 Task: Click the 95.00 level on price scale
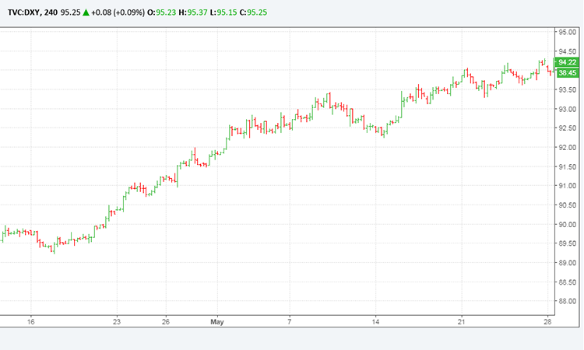click(x=565, y=32)
